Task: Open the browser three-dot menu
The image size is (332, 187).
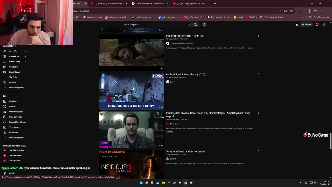Action: click(328, 11)
